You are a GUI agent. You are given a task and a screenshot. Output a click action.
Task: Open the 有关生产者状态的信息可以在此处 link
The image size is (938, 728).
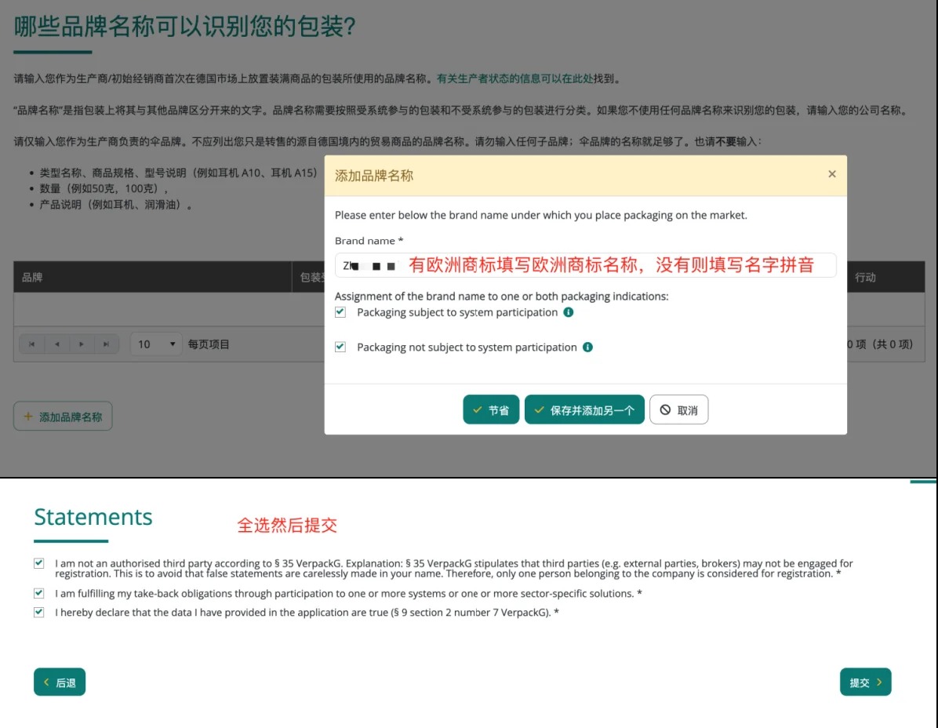tap(514, 78)
